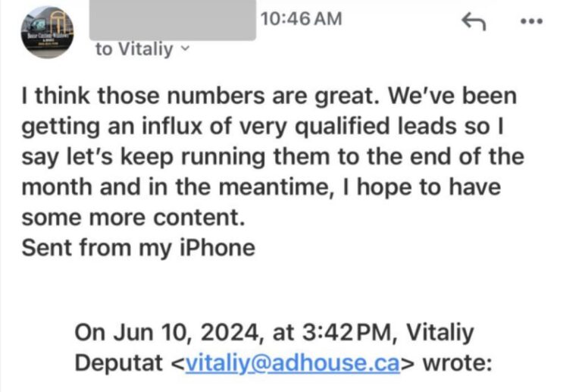This screenshot has width=582, height=392.
Task: Expand recipient details chevron beside Vitaliy
Action: coord(187,50)
